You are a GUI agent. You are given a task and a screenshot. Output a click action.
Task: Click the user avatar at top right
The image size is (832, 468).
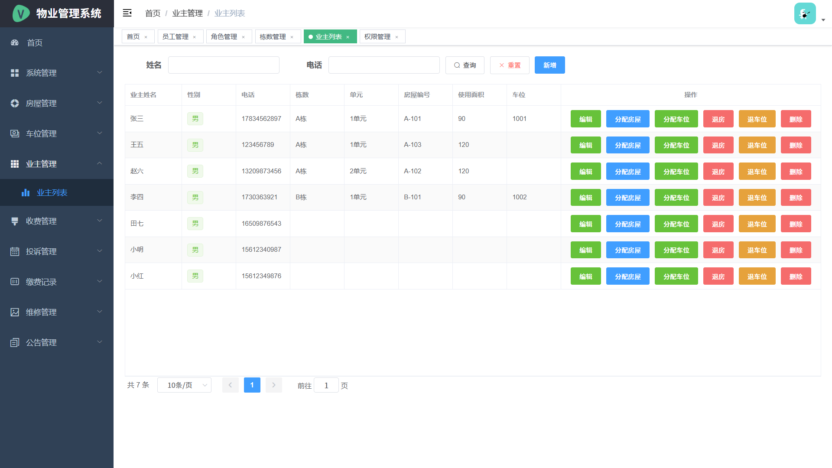click(x=805, y=13)
